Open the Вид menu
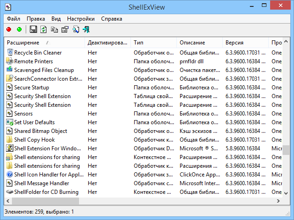 [x=56, y=19]
